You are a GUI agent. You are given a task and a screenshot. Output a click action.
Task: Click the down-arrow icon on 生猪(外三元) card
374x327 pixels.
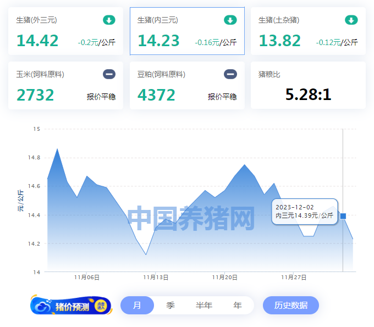[109, 20]
